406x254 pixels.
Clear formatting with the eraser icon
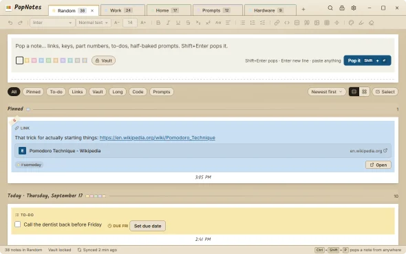[372, 23]
